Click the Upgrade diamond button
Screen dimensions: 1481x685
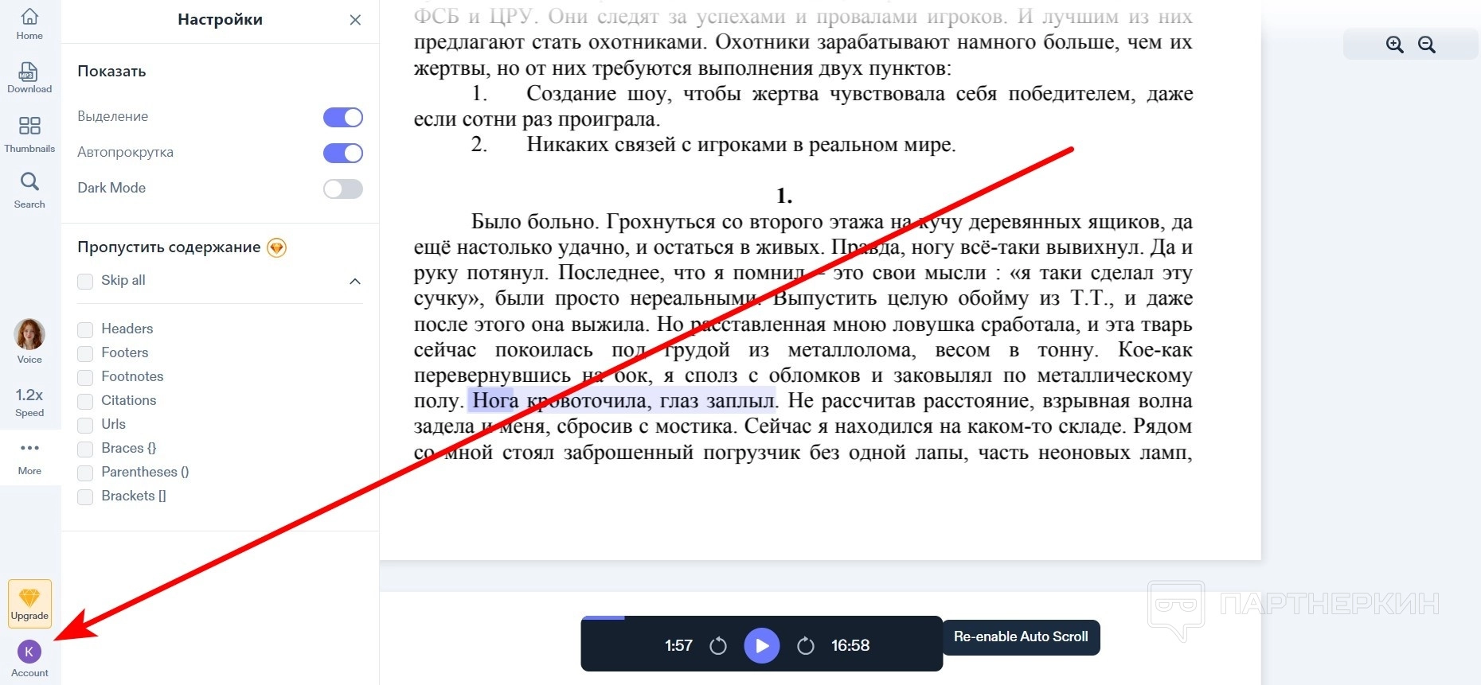click(x=29, y=604)
